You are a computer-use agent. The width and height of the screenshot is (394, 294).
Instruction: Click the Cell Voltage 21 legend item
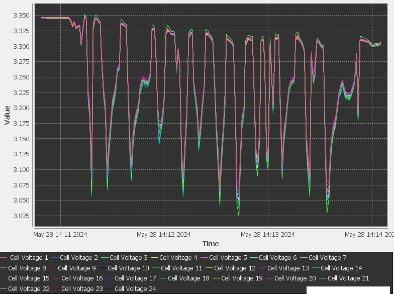click(x=348, y=278)
